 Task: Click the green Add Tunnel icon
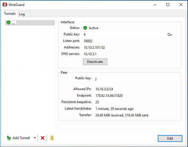(9, 138)
